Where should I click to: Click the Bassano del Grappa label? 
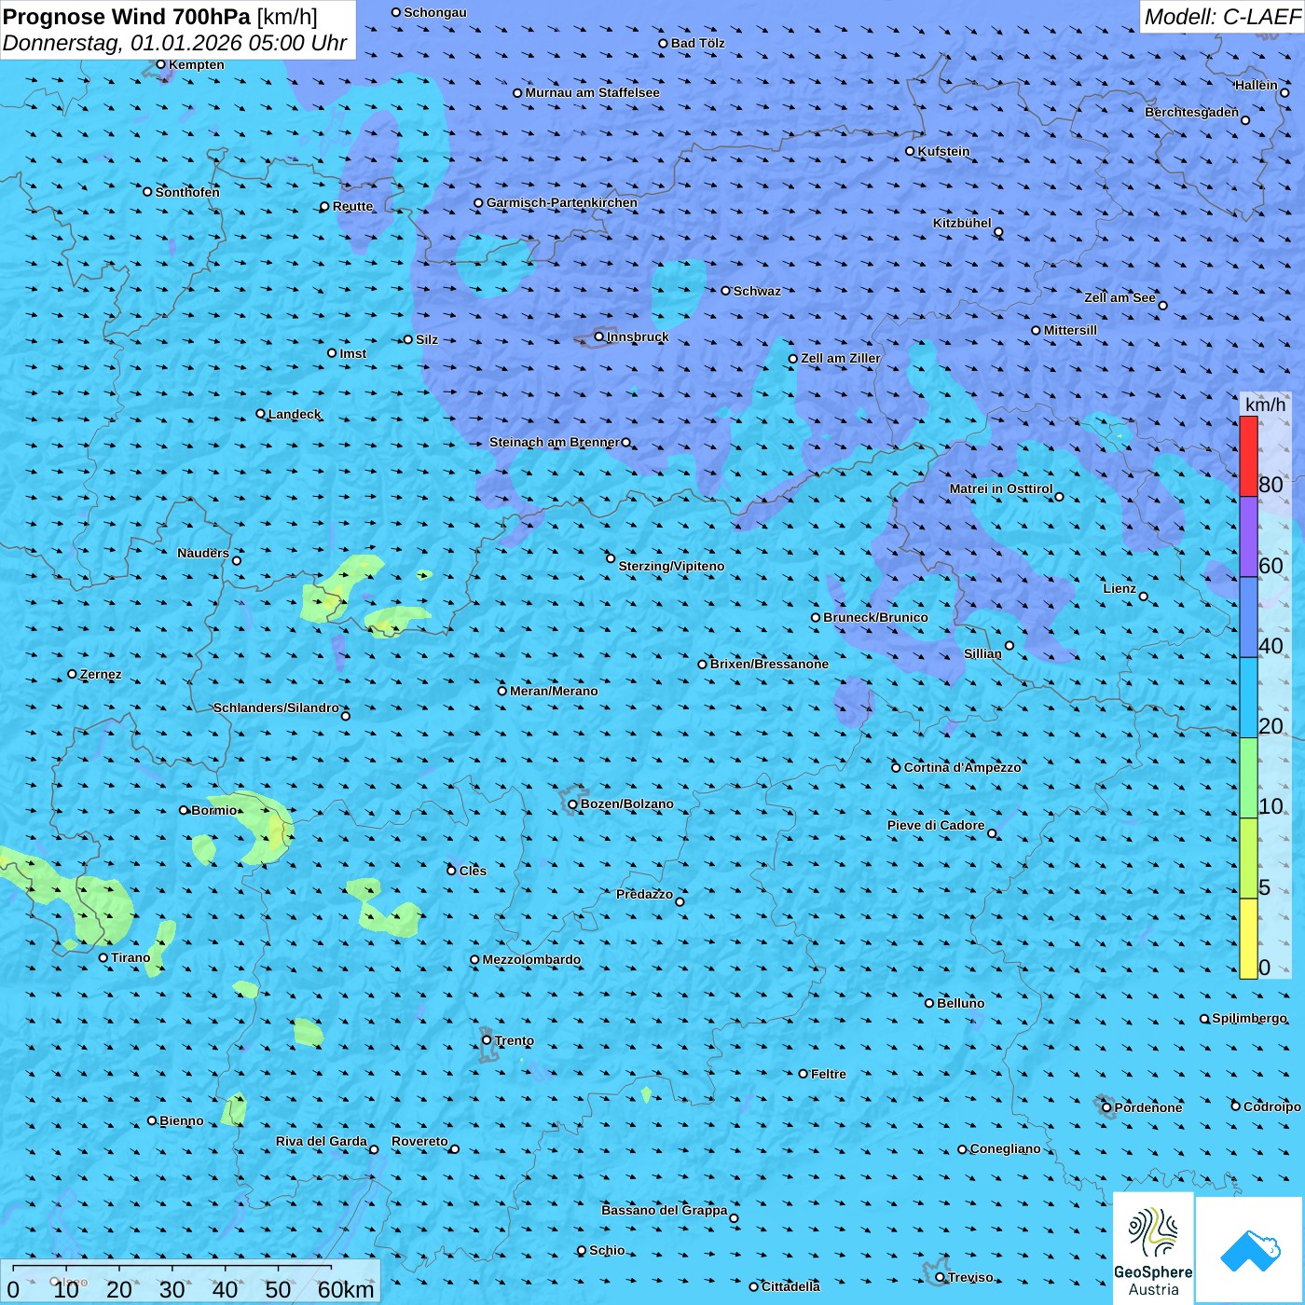665,1210
